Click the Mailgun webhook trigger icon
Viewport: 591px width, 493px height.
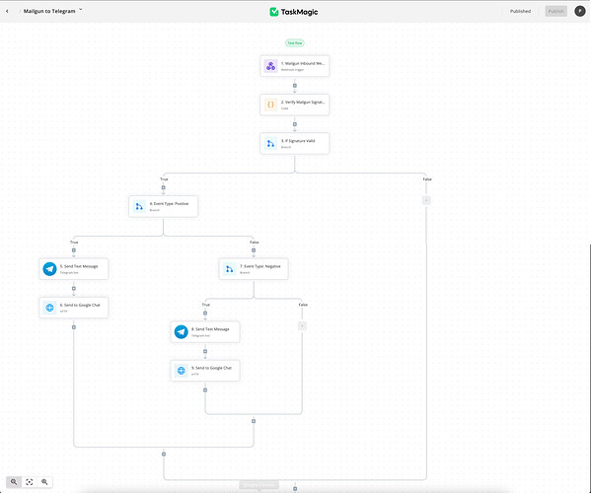pos(270,66)
